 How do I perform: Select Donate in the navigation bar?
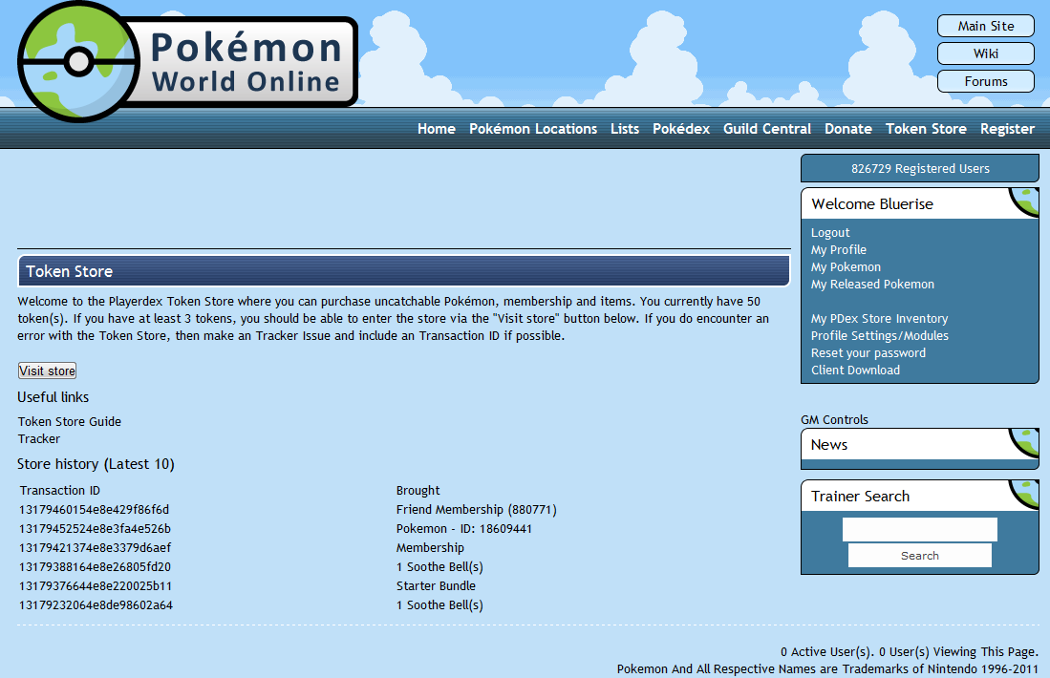(847, 129)
